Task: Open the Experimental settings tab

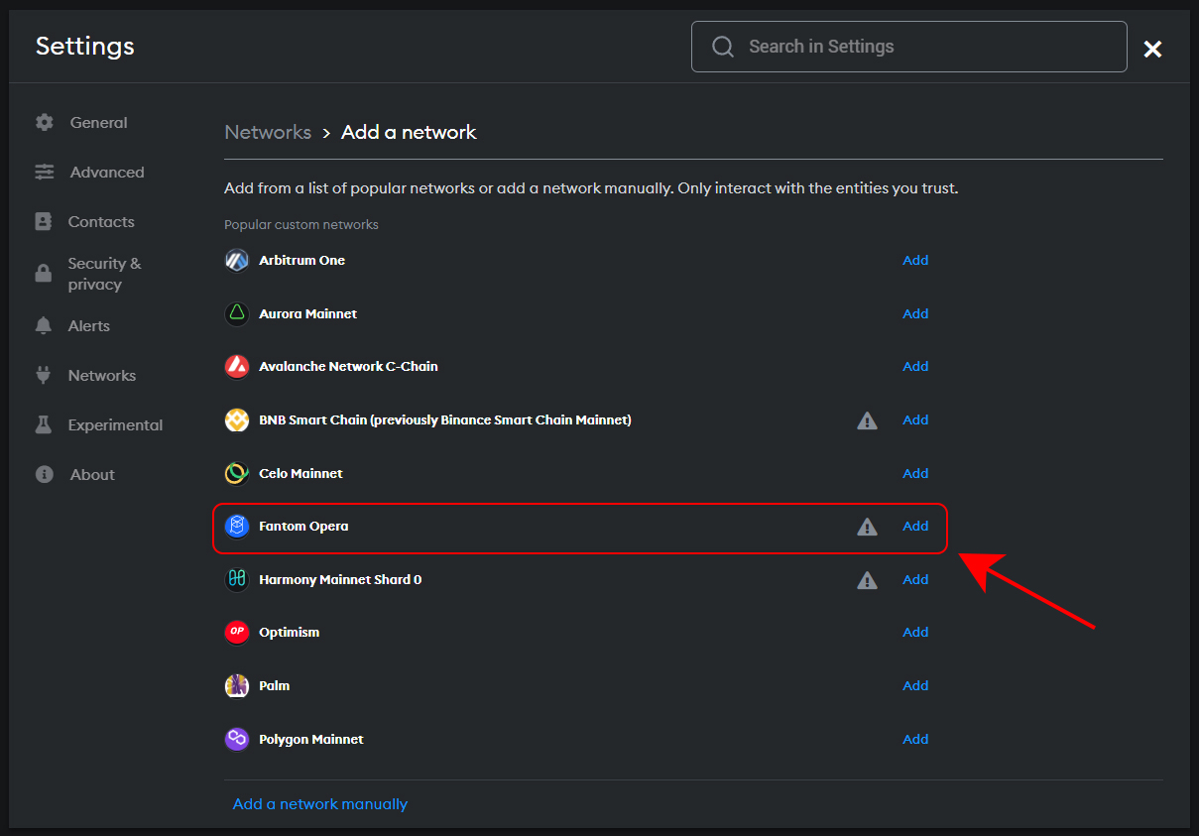Action: tap(115, 425)
